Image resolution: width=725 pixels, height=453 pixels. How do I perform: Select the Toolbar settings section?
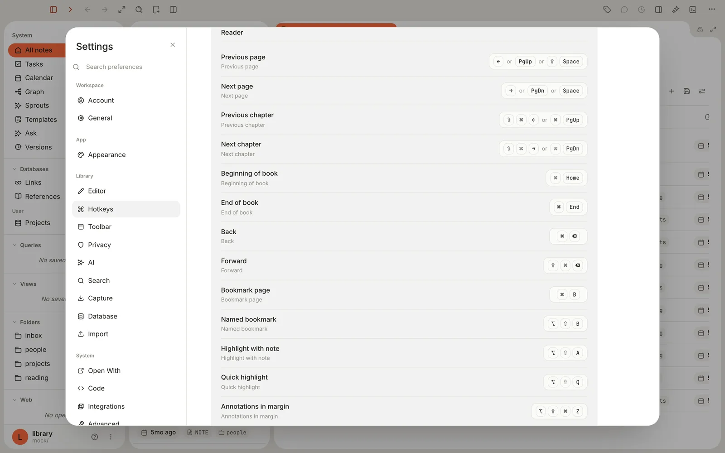126,227
